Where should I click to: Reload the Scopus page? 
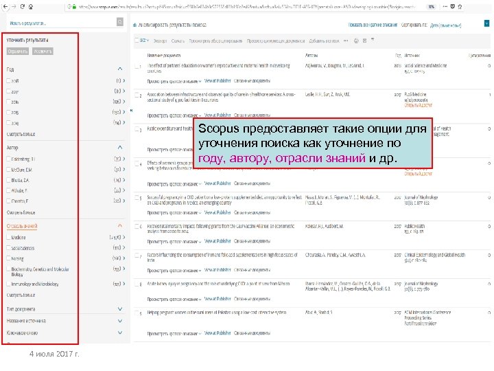(23, 7)
